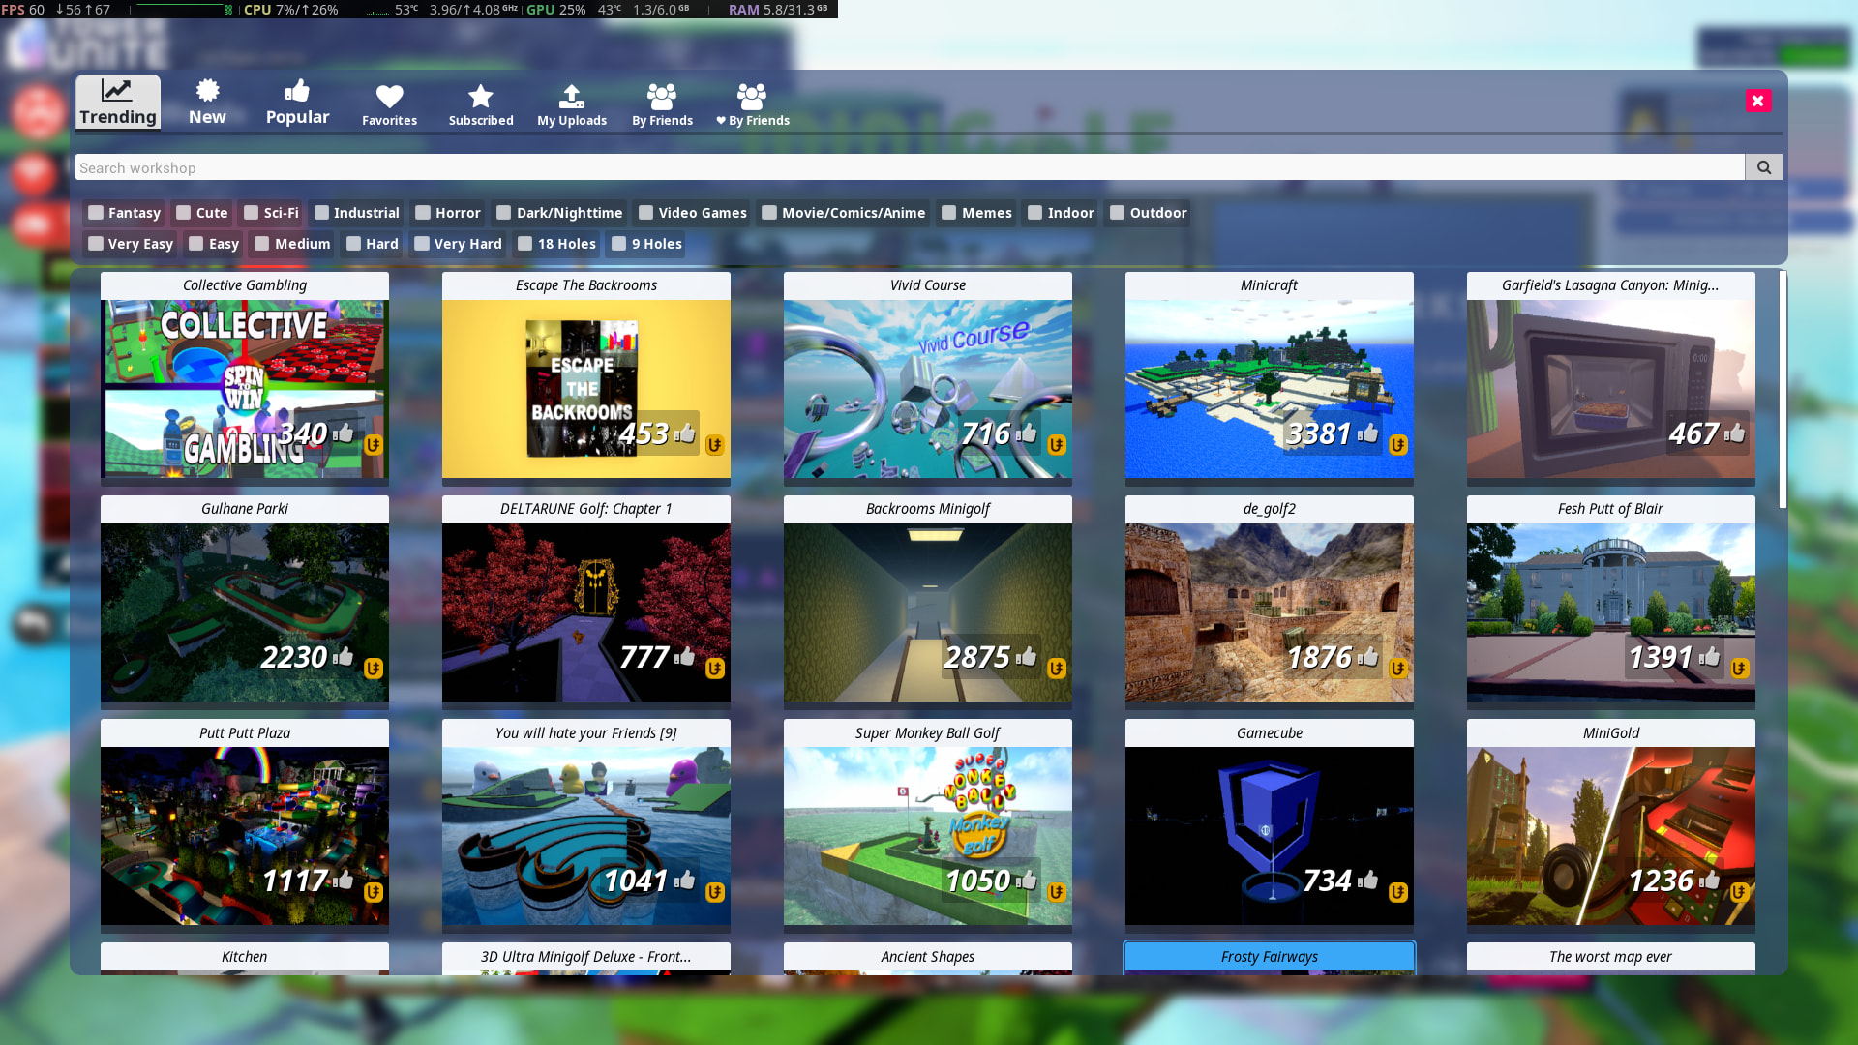The height and width of the screenshot is (1045, 1858).
Task: Toggle the 18 Holes filter
Action: click(524, 244)
